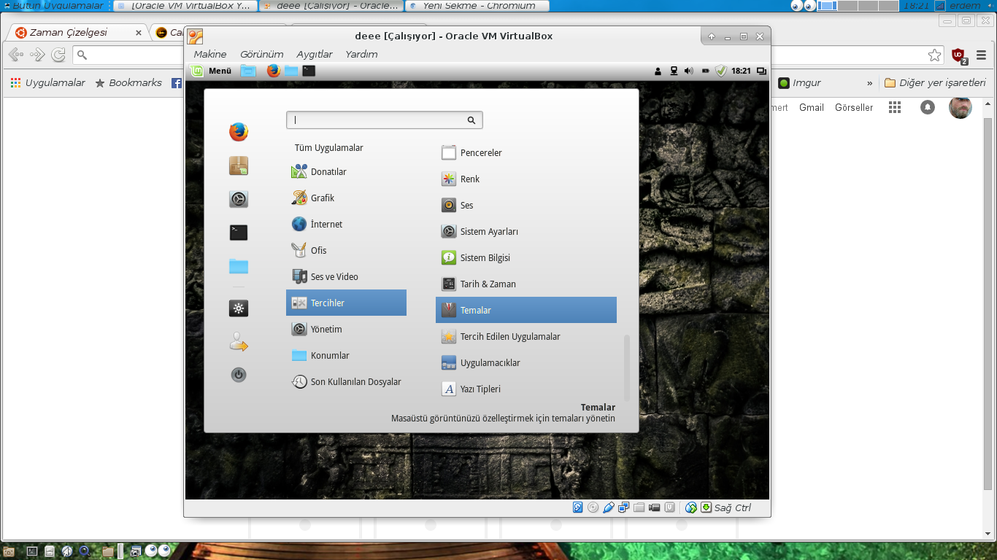Switch to the Zaman Çizelgesi tab in Chromium
The image size is (997, 560).
[77, 33]
